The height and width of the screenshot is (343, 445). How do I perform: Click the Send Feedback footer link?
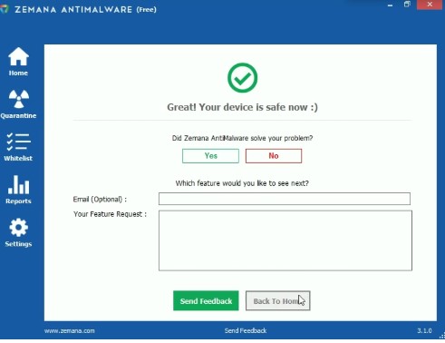click(246, 330)
